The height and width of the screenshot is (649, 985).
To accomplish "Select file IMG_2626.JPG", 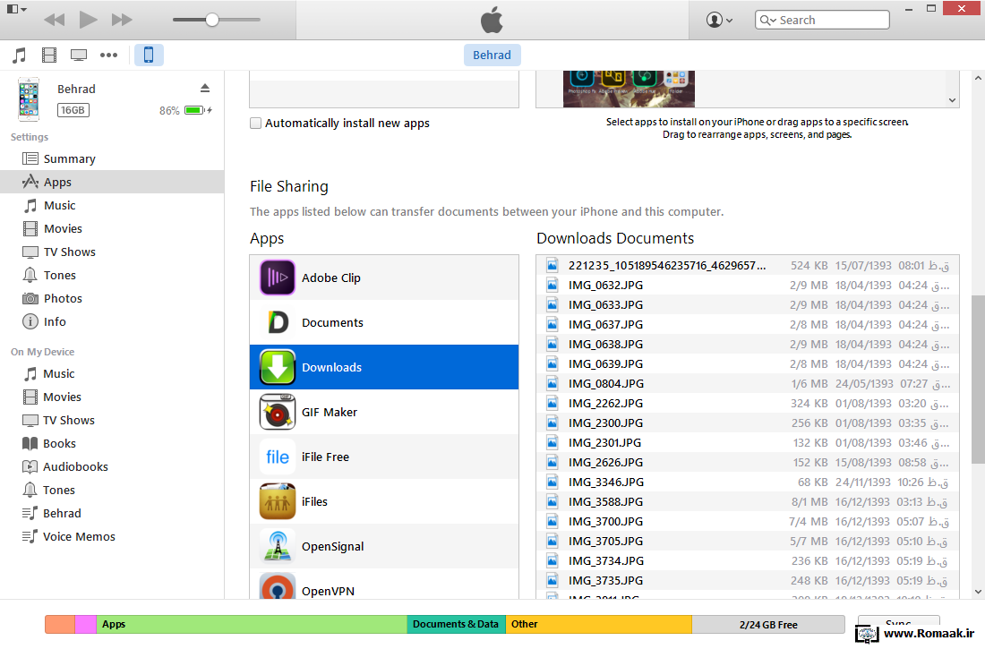I will click(x=748, y=463).
